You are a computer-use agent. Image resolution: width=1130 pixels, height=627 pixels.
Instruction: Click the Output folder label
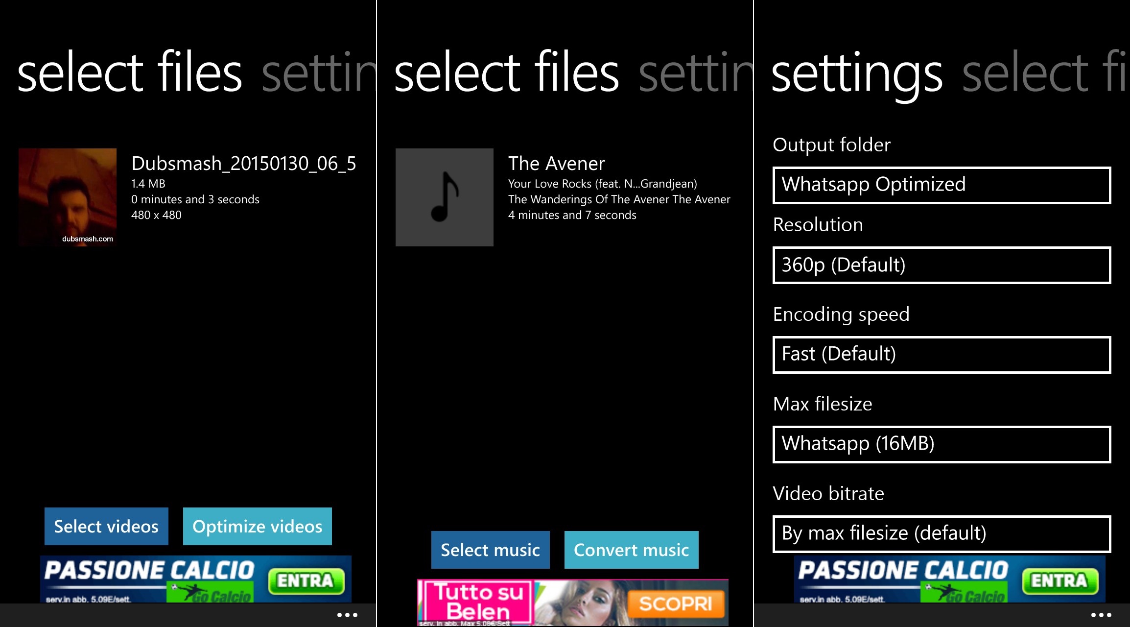tap(832, 145)
